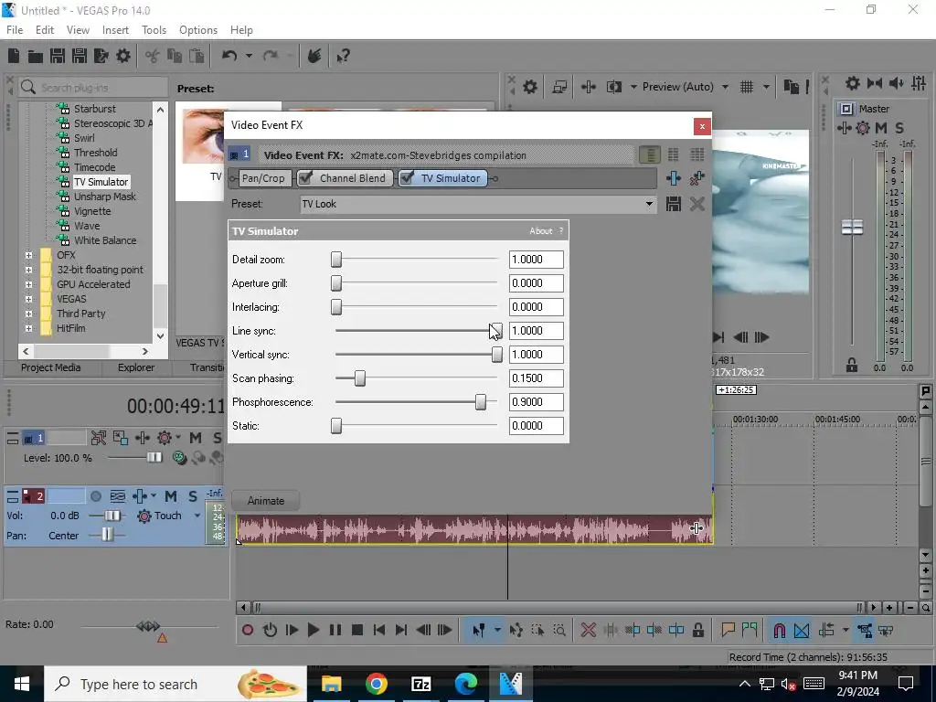Go to start of the project
Viewport: 936px width, 702px height.
[378, 630]
